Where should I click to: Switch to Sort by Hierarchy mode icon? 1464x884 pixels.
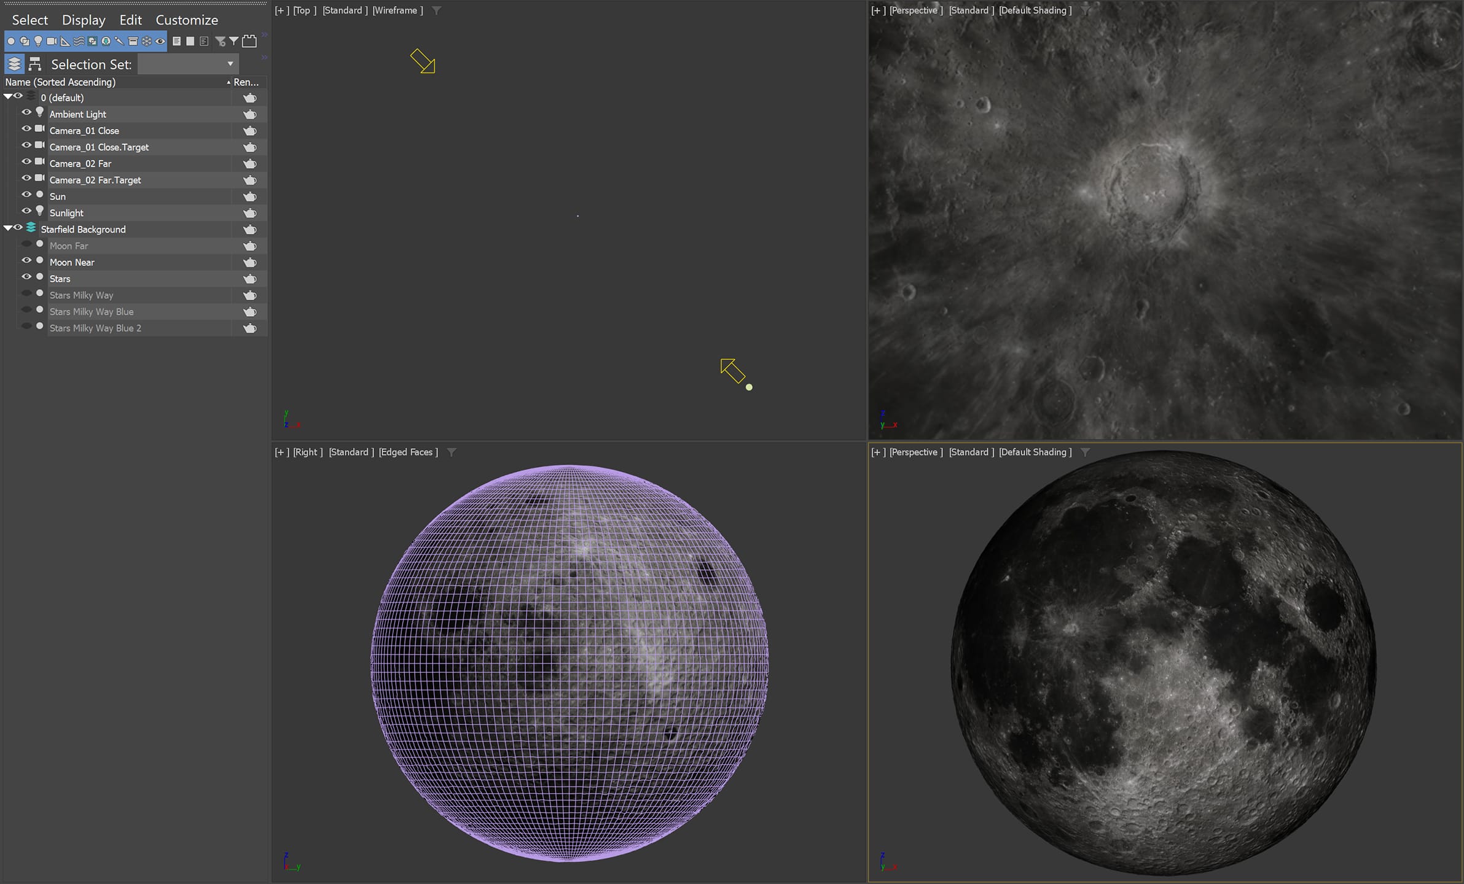(34, 64)
